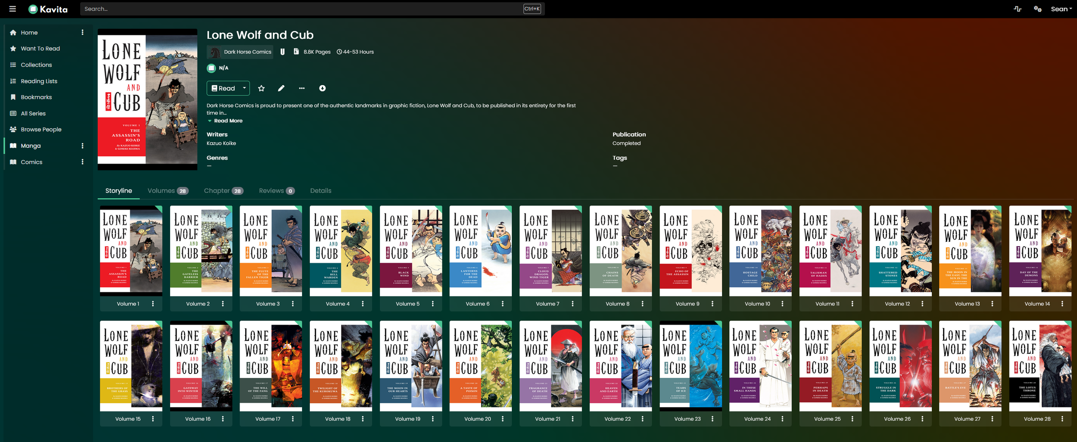The width and height of the screenshot is (1077, 442).
Task: Open series more actions ellipsis
Action: (302, 88)
